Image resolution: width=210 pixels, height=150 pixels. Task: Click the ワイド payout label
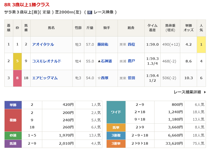click(116, 112)
